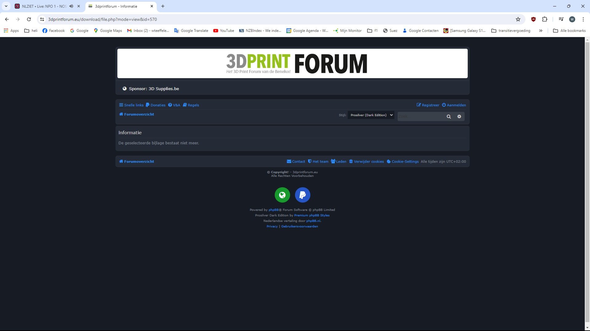Open uBlock shield extension icon
The width and height of the screenshot is (590, 331).
533,19
